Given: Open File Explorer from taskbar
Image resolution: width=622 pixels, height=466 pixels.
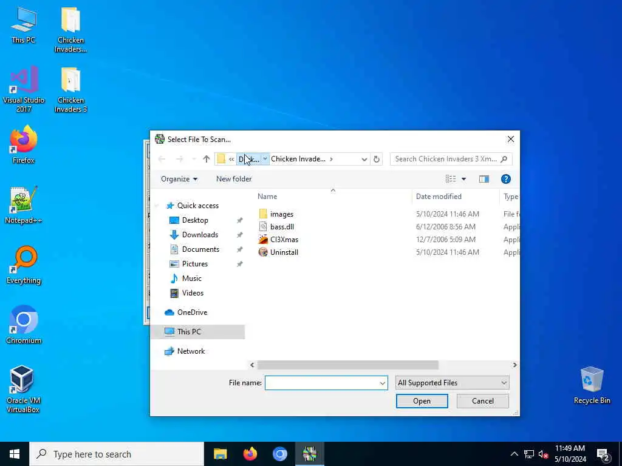Looking at the screenshot, I should [x=220, y=454].
